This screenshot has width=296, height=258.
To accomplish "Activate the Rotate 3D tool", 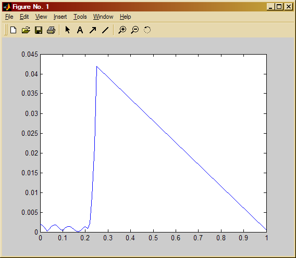I will pos(147,30).
